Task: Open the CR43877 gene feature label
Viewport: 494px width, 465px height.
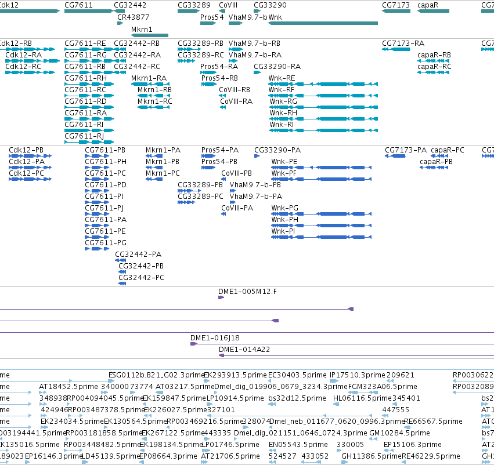Action: click(x=134, y=17)
